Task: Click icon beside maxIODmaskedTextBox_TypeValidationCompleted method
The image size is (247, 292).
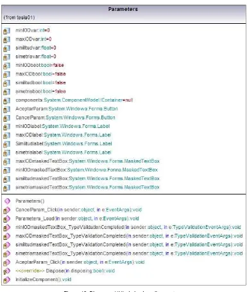Action: point(6,237)
